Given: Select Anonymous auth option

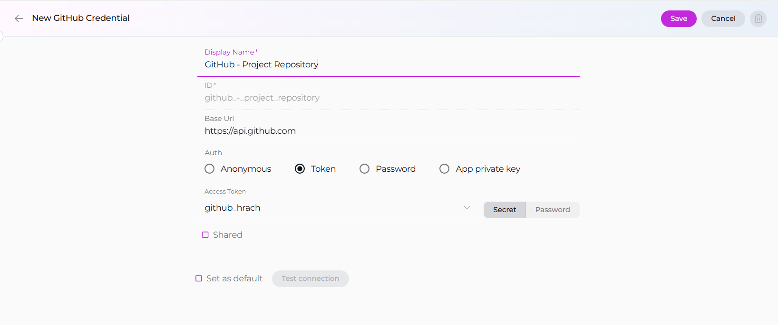Looking at the screenshot, I should pos(210,169).
